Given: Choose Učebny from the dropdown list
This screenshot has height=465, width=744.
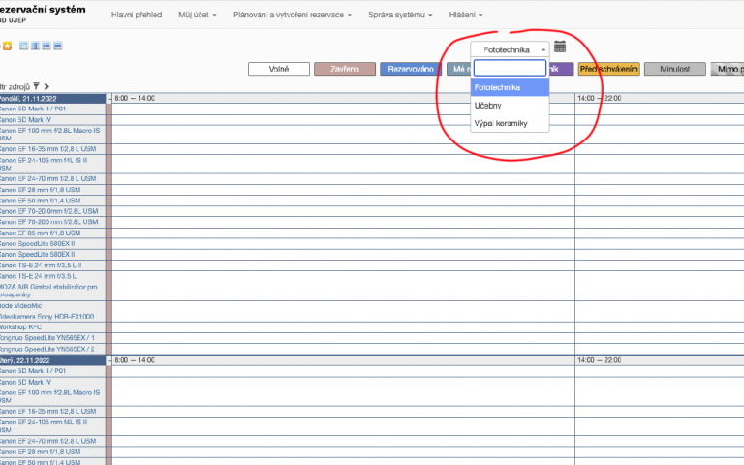Looking at the screenshot, I should click(x=487, y=105).
